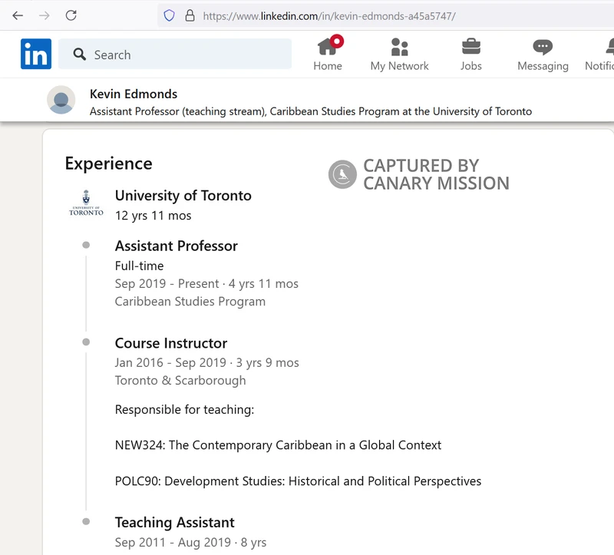Image resolution: width=614 pixels, height=555 pixels.
Task: Select the '12 yrs 11 mos' duration text
Action: tap(153, 216)
